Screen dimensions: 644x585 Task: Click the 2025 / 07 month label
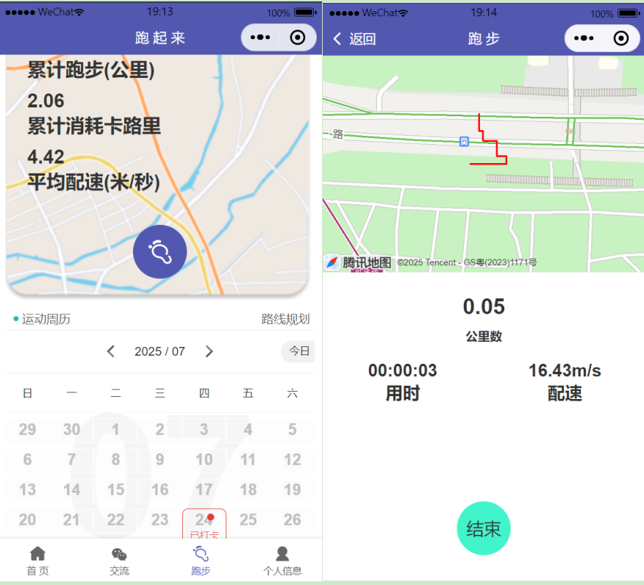point(160,351)
